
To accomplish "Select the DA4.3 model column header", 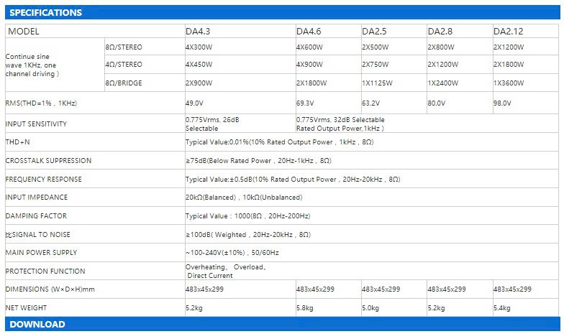I will point(199,32).
